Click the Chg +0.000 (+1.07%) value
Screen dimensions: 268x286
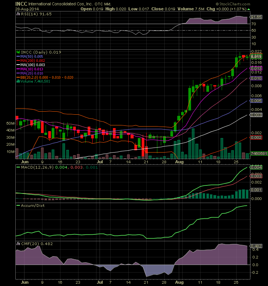click(227, 9)
